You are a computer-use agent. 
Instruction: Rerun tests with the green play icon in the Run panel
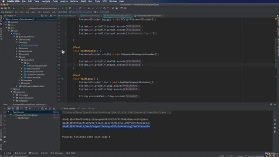tap(5, 109)
